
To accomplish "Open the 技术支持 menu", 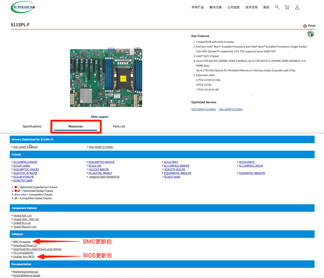I will coord(251,7).
